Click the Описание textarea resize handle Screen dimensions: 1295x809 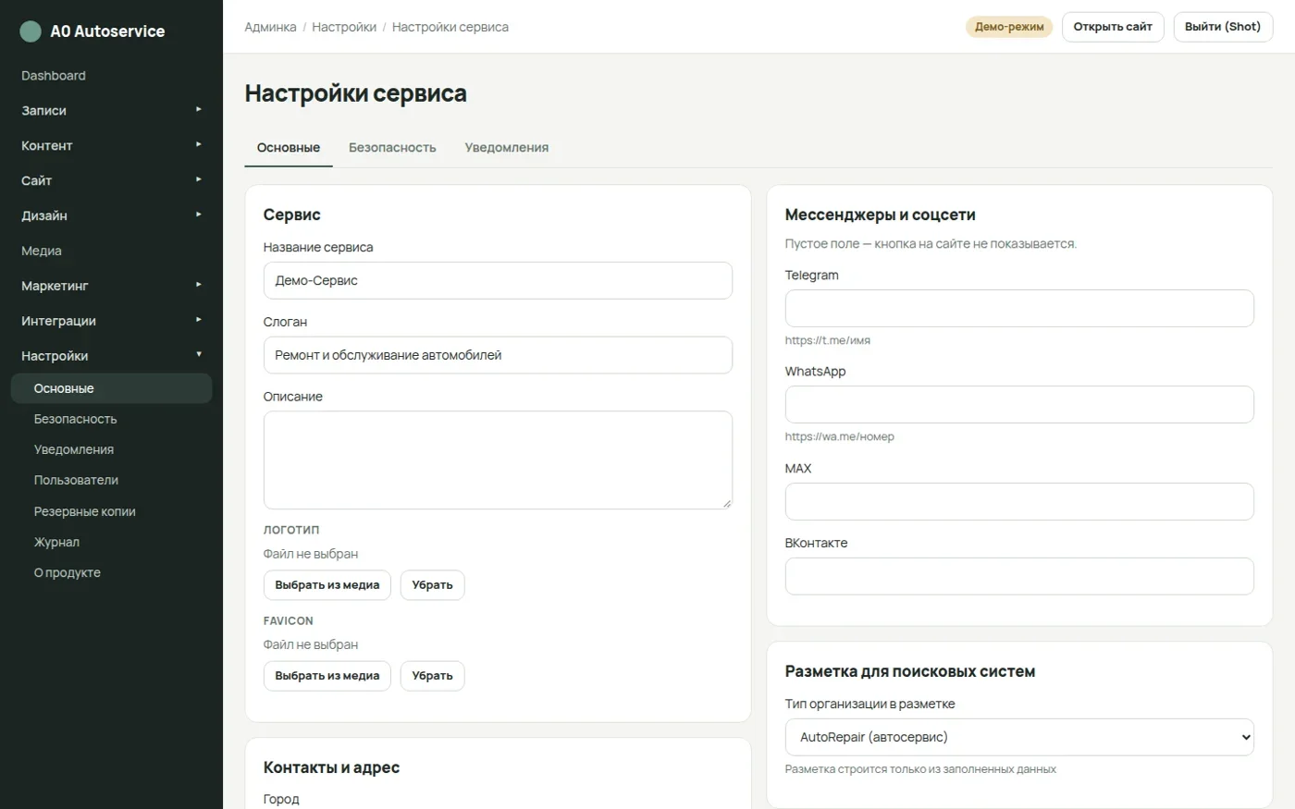726,503
